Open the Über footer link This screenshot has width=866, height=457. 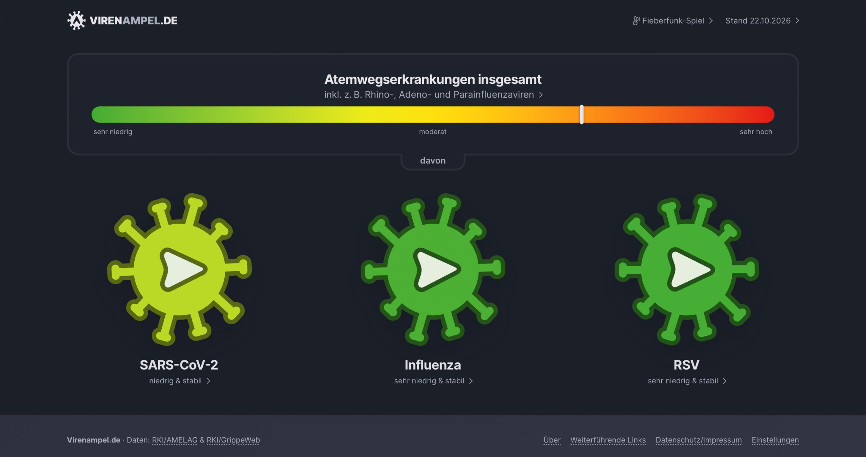(552, 440)
